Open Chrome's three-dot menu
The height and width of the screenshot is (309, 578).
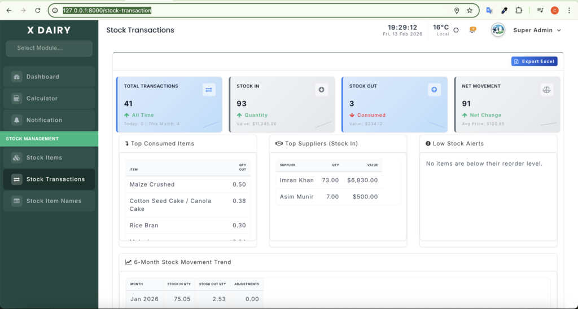click(568, 11)
